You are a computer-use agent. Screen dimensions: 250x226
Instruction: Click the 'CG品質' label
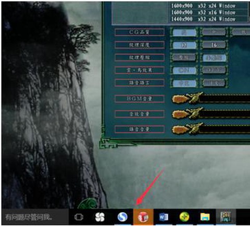click(140, 32)
